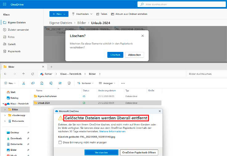
Task: Click the Copy icon in Explorer toolbar
Action: (x=33, y=83)
